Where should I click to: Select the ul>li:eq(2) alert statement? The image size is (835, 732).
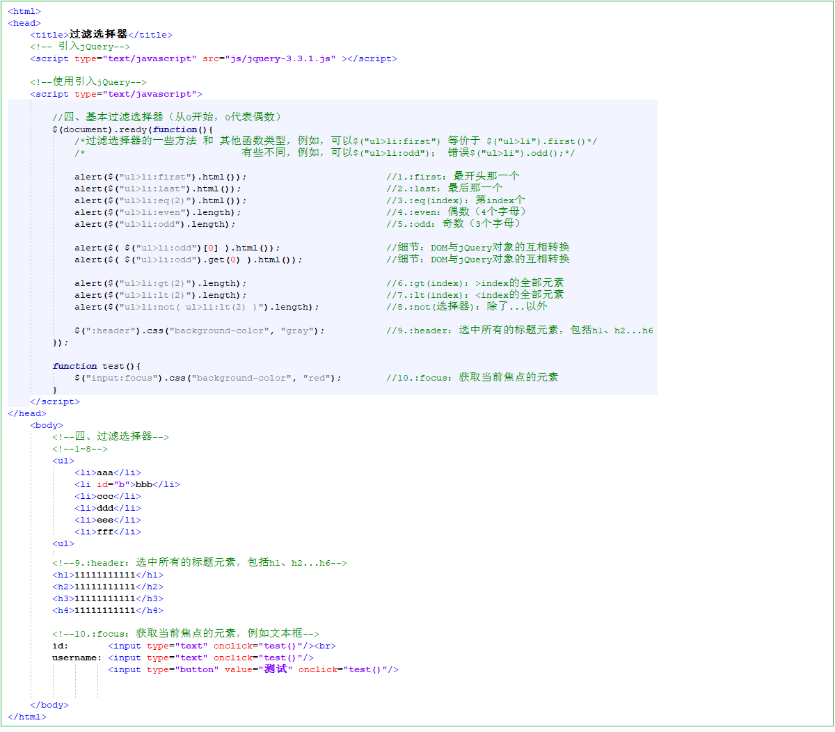click(x=160, y=200)
